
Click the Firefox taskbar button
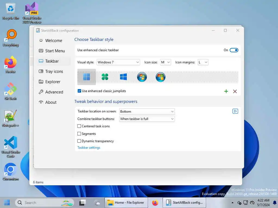(155, 203)
